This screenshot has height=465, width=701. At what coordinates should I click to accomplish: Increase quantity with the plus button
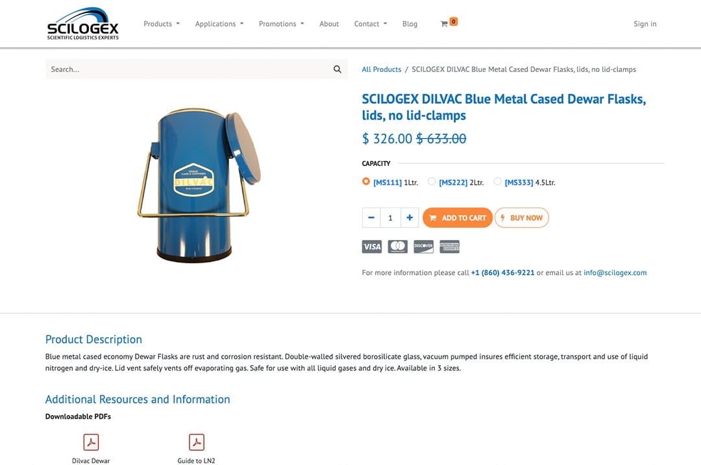pos(410,217)
